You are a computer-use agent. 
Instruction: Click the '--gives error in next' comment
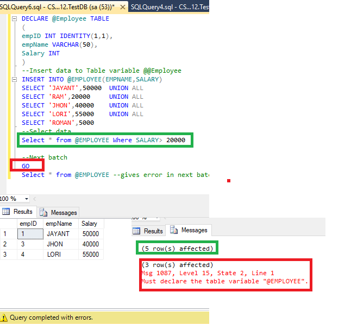pos(161,175)
